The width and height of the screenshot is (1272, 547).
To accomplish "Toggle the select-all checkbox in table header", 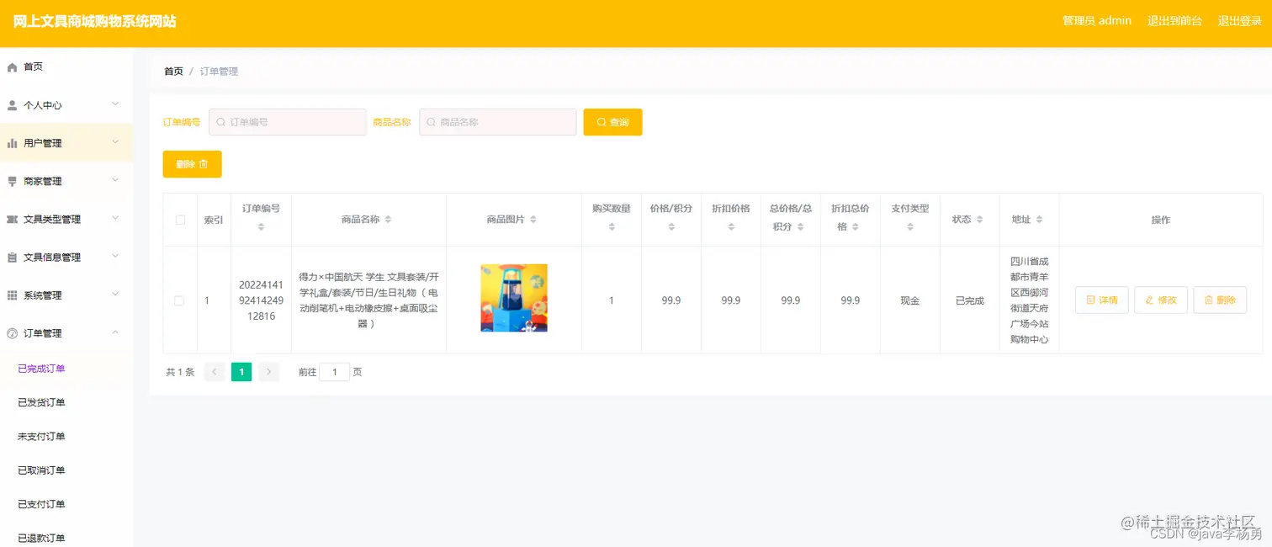I will click(180, 220).
